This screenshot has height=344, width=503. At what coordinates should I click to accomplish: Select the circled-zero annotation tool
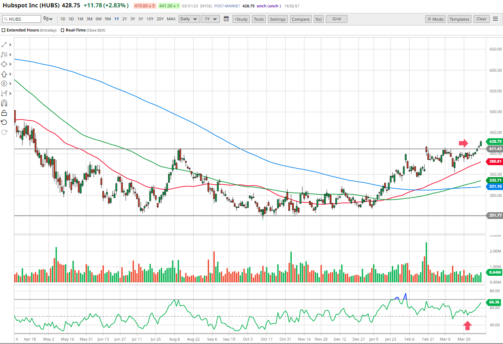[x=4, y=84]
